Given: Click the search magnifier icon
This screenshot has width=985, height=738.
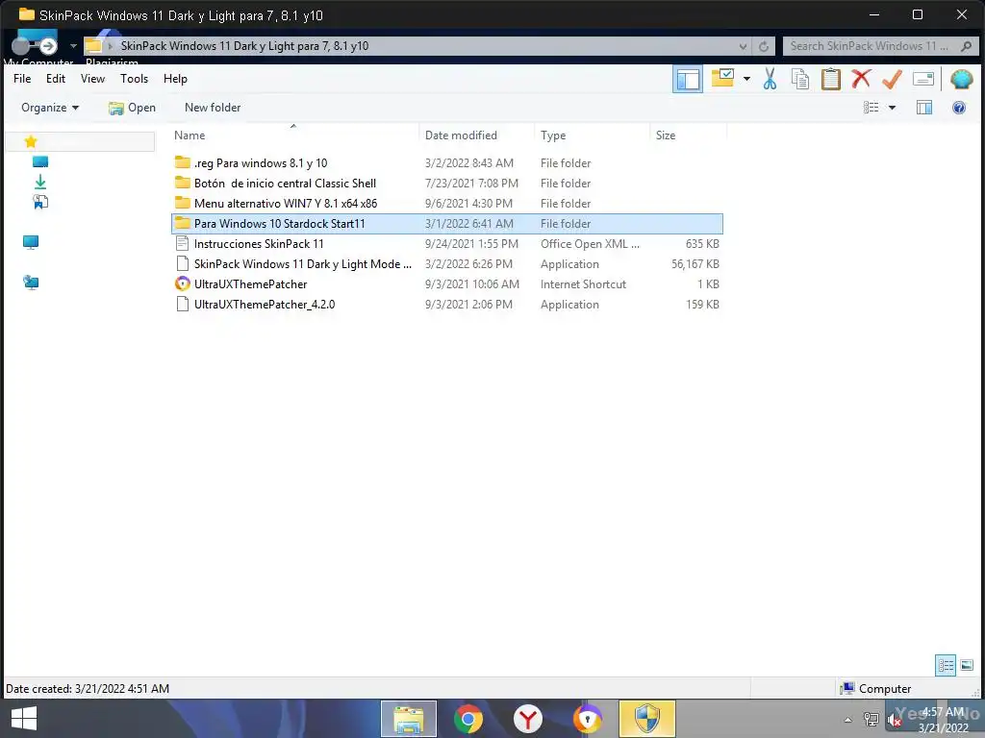Looking at the screenshot, I should pyautogui.click(x=966, y=46).
